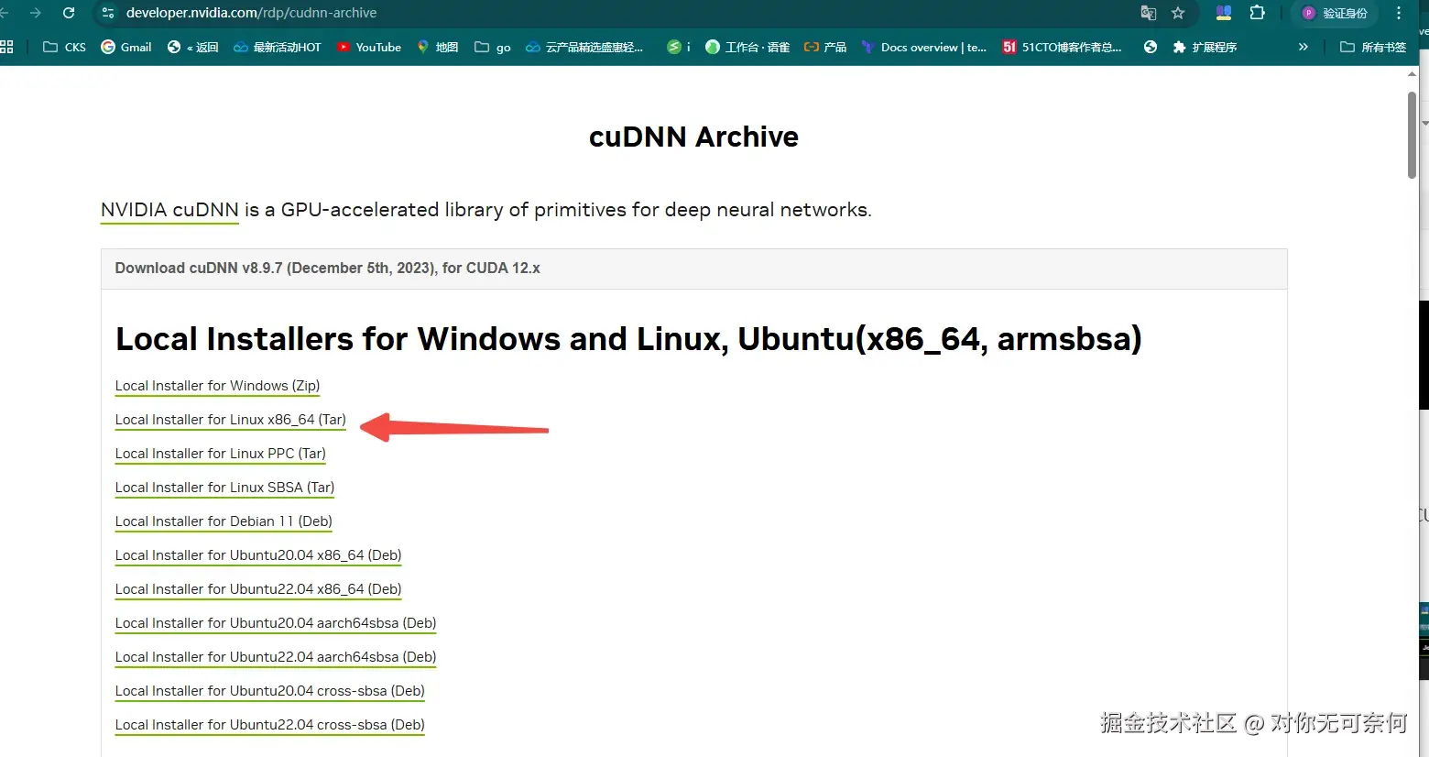Open the Chrome three-dot menu
This screenshot has height=757, width=1429.
pos(1399,13)
